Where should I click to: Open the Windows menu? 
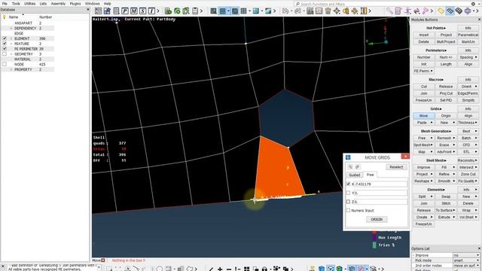tap(92, 4)
